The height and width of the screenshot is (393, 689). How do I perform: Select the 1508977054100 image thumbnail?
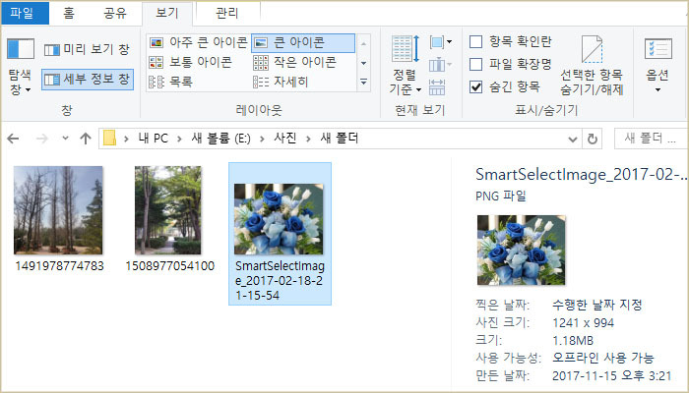click(168, 210)
